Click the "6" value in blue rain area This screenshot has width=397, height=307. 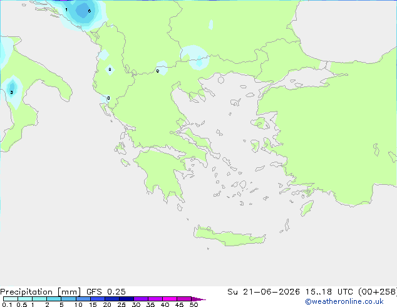(90, 11)
